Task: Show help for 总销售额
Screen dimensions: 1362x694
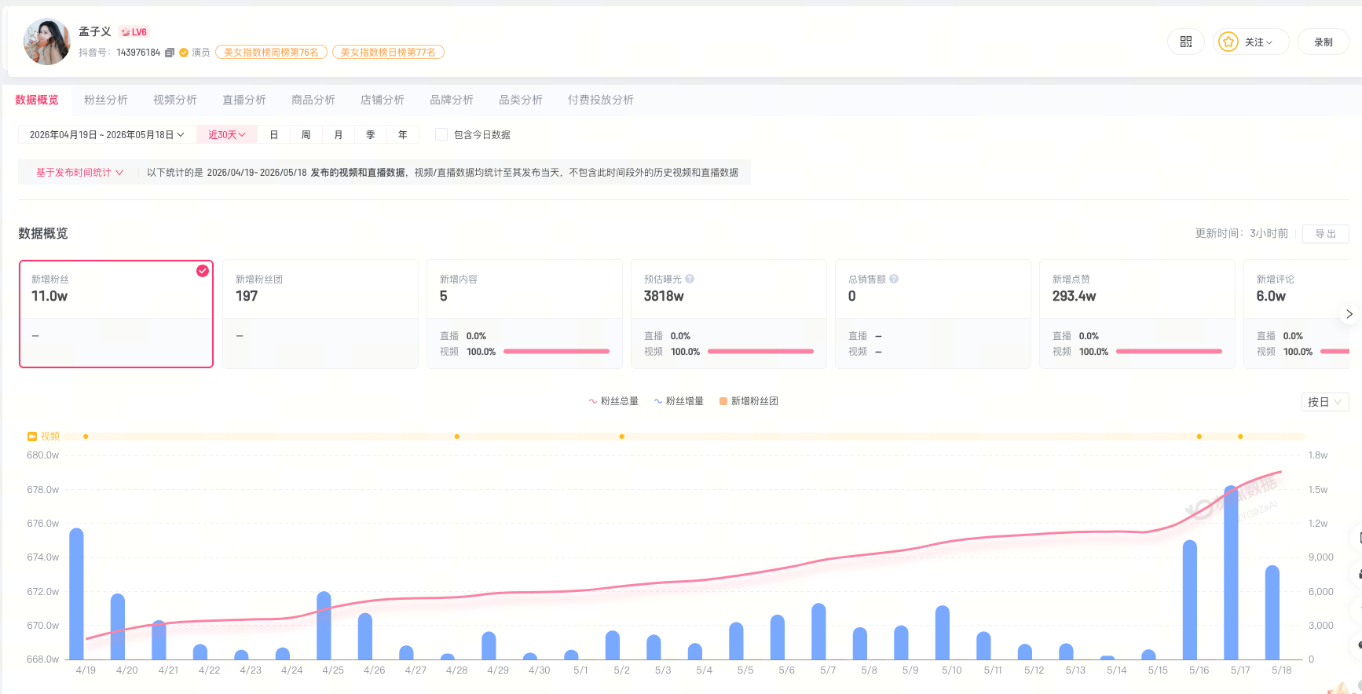Action: (x=894, y=279)
